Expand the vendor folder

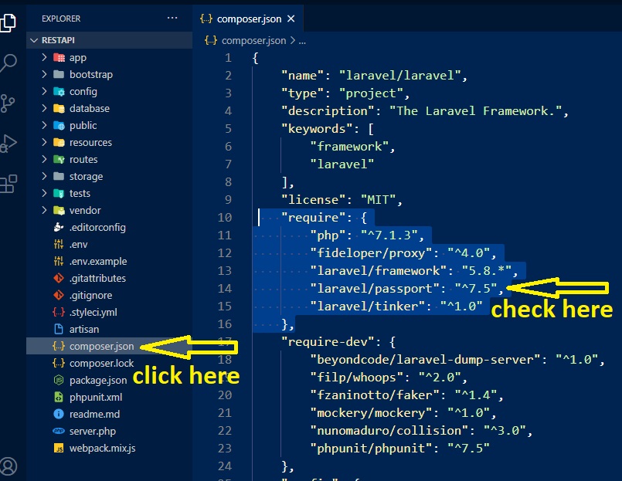[x=84, y=210]
